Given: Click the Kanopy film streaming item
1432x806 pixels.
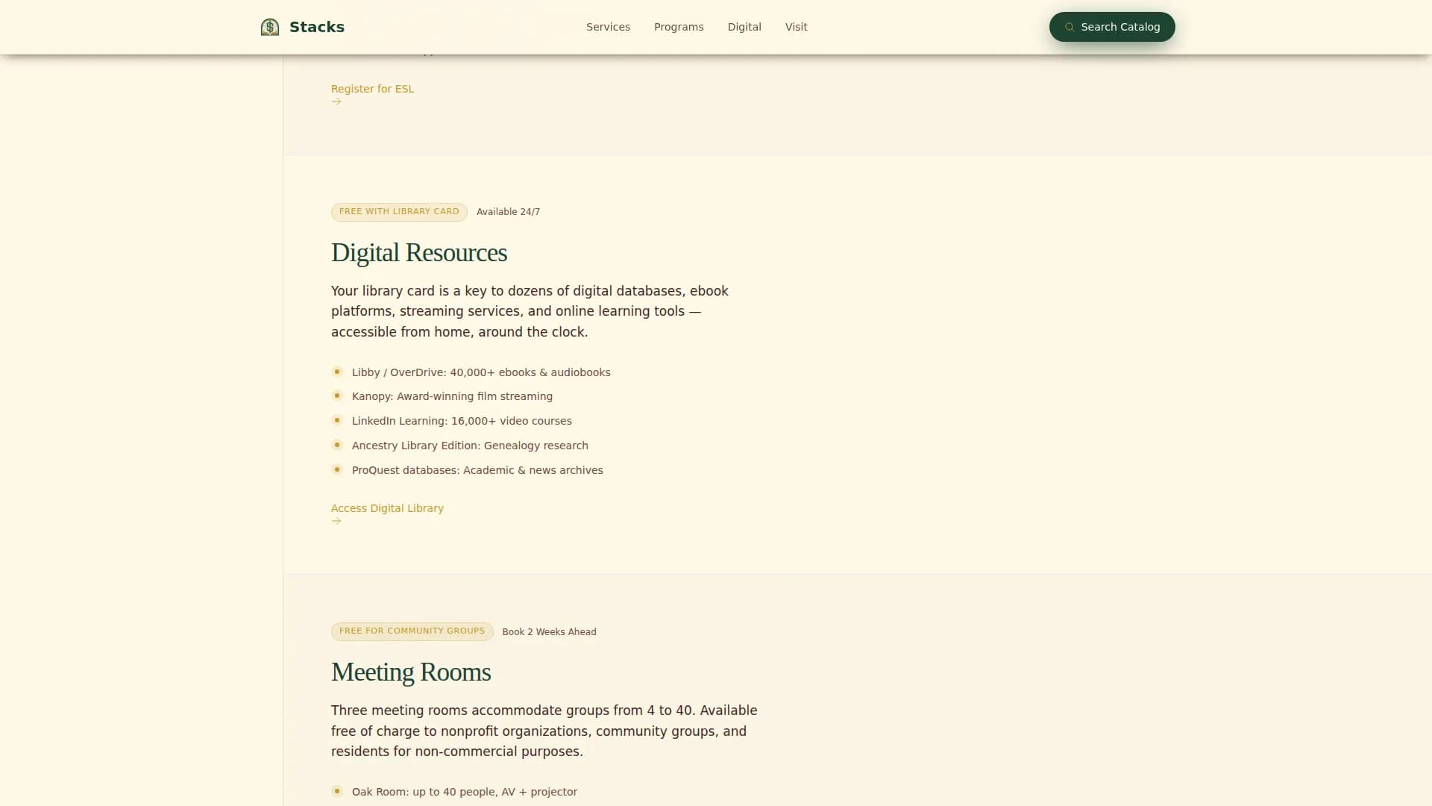Looking at the screenshot, I should pos(452,396).
